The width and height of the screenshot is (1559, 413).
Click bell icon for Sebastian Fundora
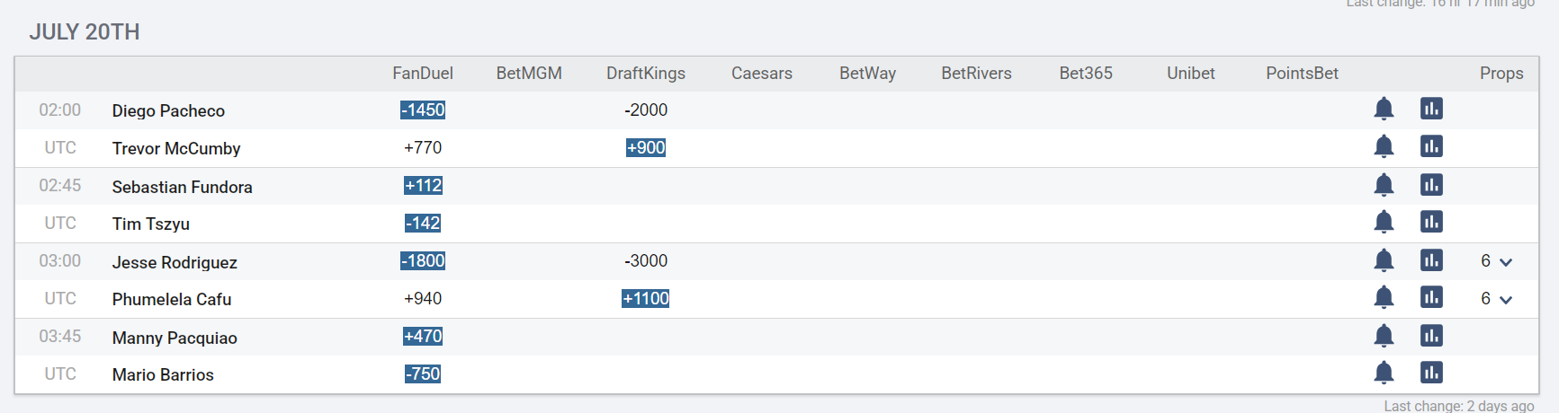[x=1384, y=185]
